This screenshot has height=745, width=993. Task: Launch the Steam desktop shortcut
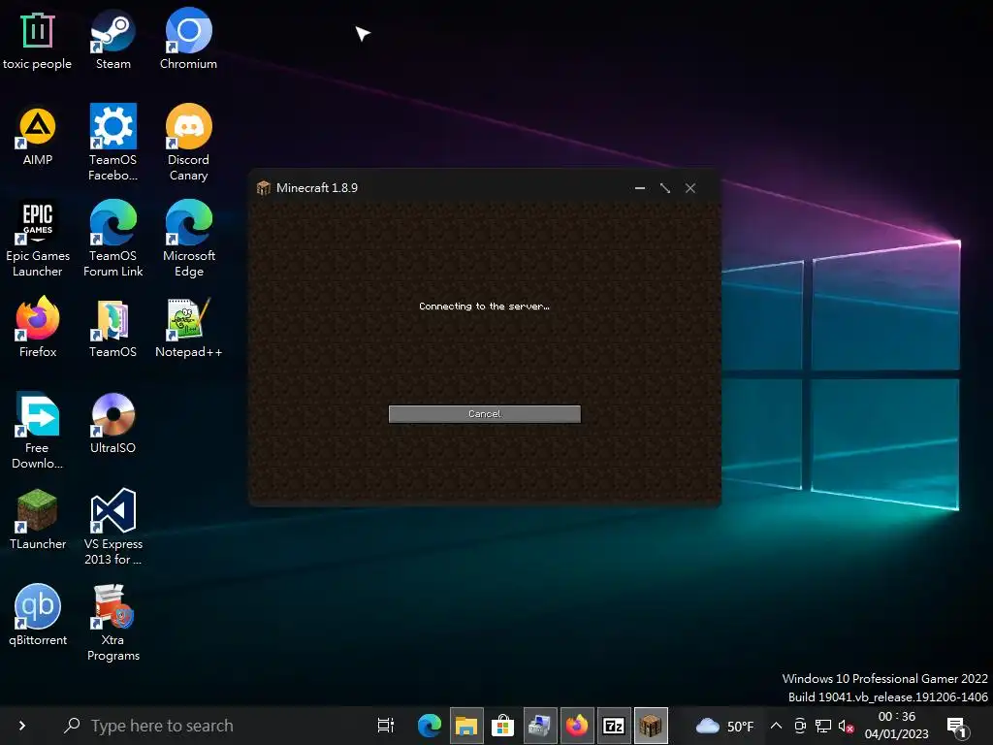[112, 39]
